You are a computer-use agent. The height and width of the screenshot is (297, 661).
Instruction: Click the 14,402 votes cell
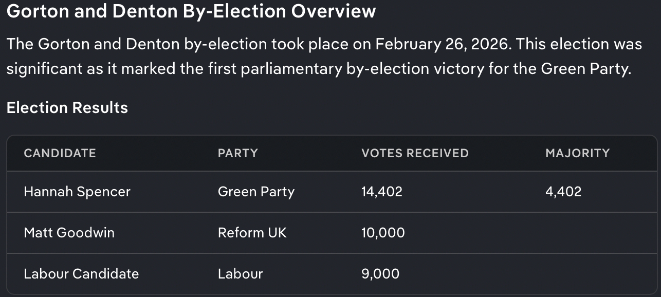(382, 192)
